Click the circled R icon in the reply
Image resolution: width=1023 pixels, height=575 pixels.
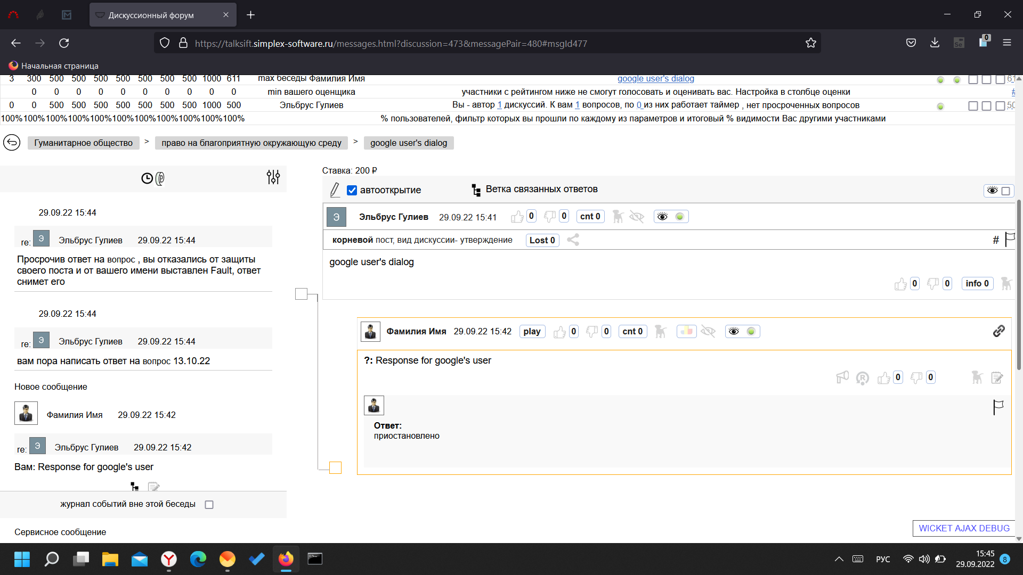tap(863, 378)
